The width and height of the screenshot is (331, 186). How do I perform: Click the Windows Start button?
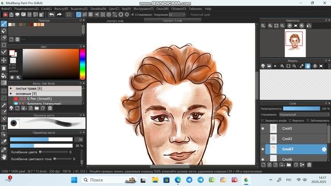tap(74, 180)
